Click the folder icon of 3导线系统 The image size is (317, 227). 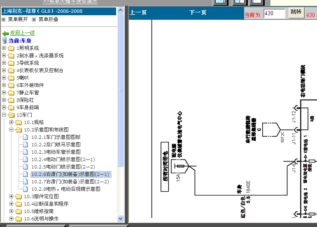(x=11, y=63)
